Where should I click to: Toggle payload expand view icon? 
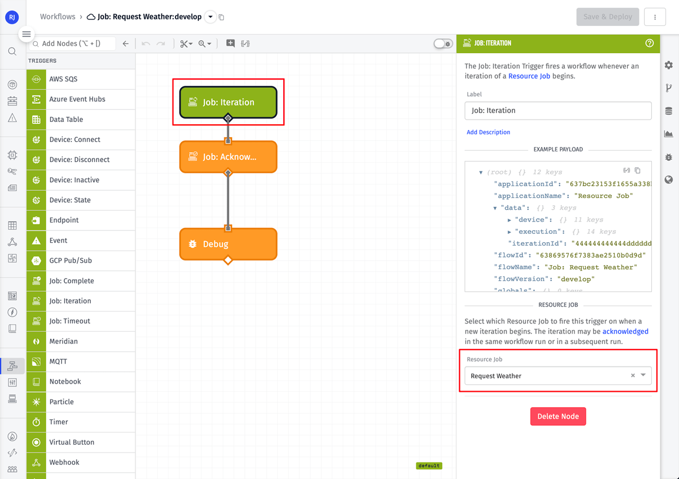pyautogui.click(x=627, y=170)
